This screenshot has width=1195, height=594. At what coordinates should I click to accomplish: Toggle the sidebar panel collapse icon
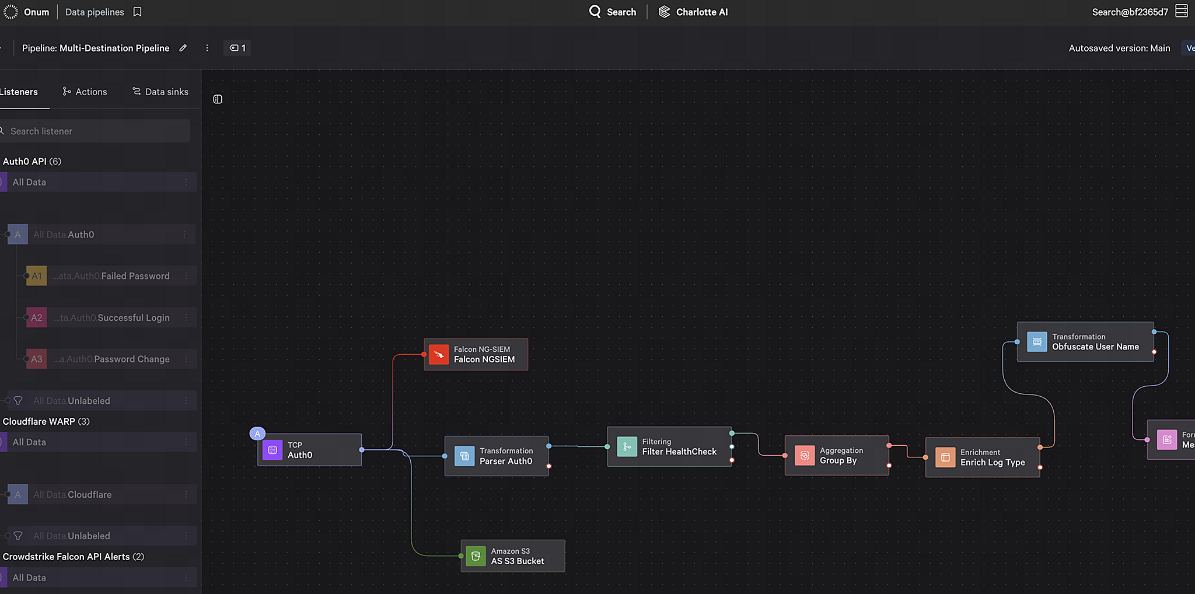tap(218, 99)
